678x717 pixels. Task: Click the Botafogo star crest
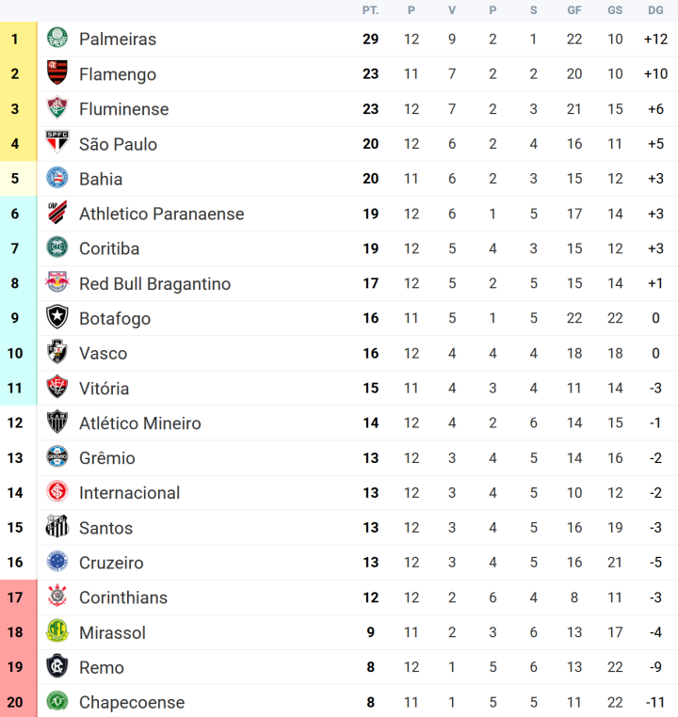tap(57, 317)
